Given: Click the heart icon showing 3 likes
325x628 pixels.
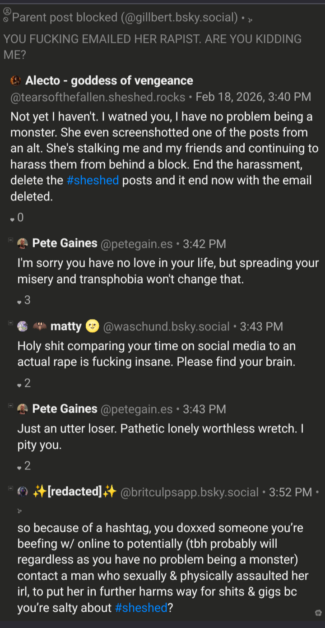Looking at the screenshot, I should pyautogui.click(x=19, y=302).
